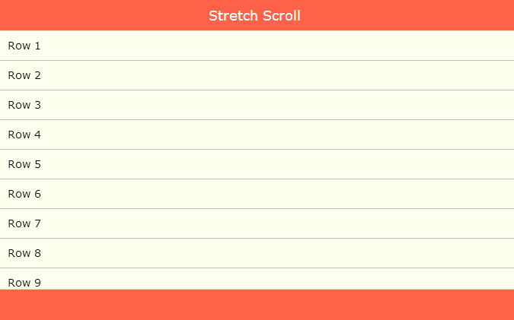Tap the Row 2 list item
Viewport: 514px width, 320px height.
[24, 75]
